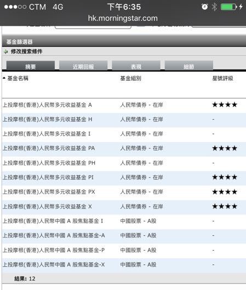Viewport: 246px width, 290px height.
Task: Tap the alarm clock status icon
Action: 205,7
